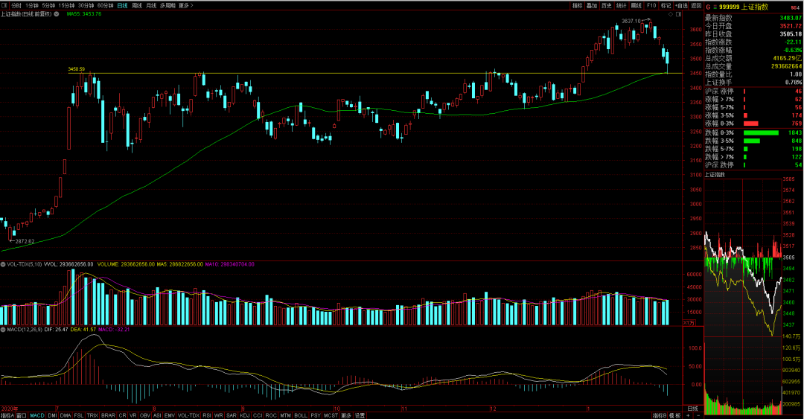This screenshot has height=419, width=804.
Task: Open 设置 indicator settings
Action: pyautogui.click(x=360, y=415)
